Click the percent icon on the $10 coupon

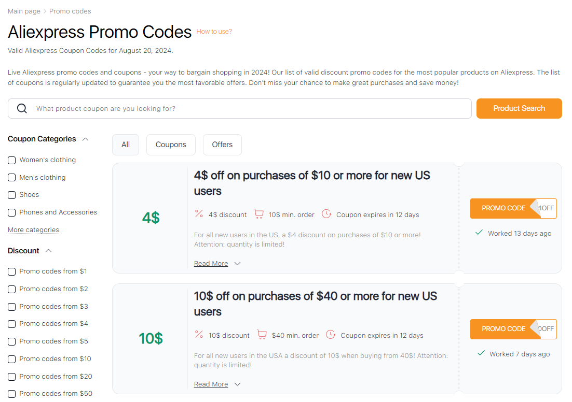[x=199, y=335]
